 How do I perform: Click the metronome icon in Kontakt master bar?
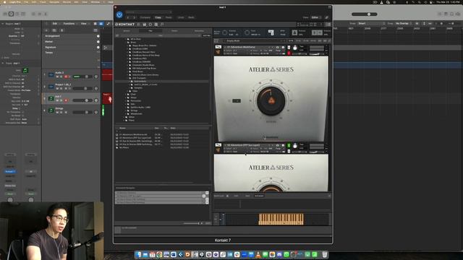pos(294,32)
